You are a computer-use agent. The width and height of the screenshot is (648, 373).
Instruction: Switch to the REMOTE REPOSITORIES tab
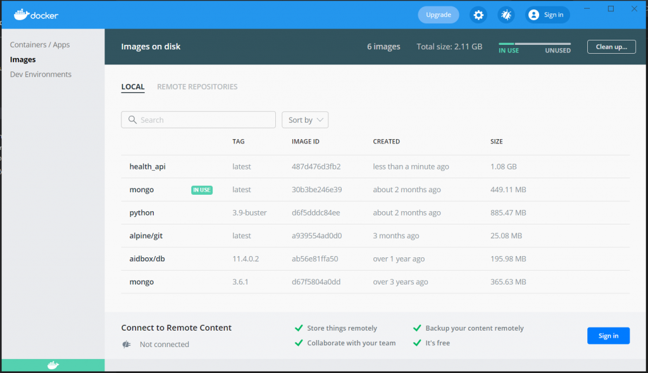[x=197, y=87]
